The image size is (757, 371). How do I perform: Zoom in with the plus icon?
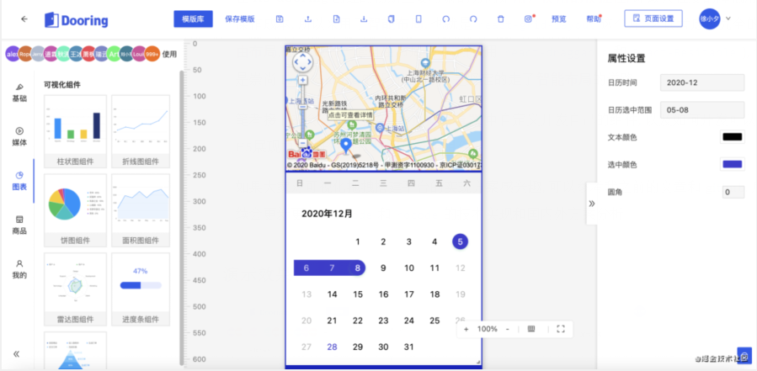pos(466,329)
